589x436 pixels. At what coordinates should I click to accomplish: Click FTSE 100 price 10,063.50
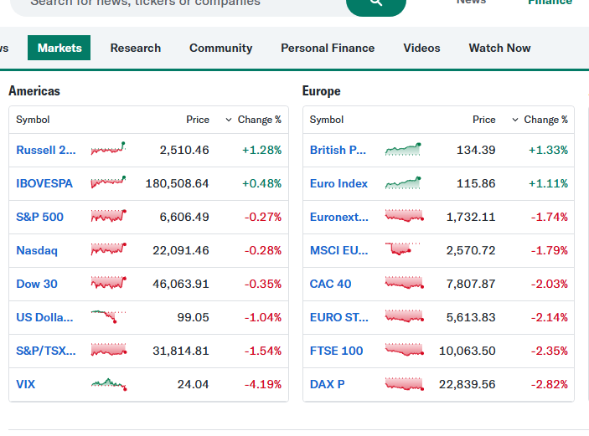[x=468, y=351]
